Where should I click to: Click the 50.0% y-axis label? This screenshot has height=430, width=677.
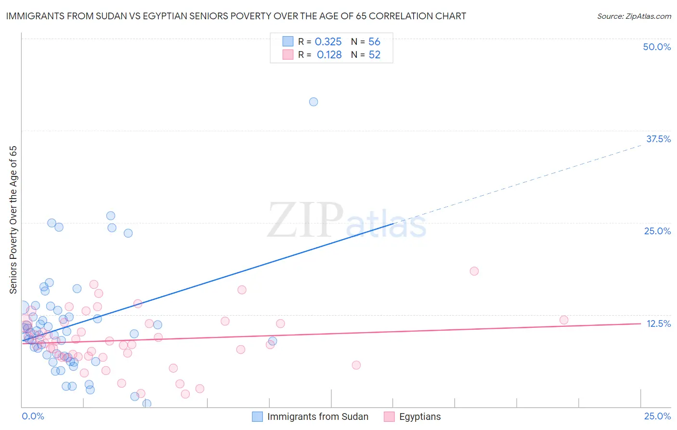click(x=657, y=47)
